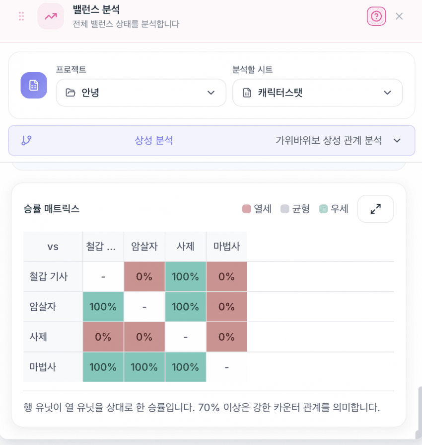Close the 밸런스 분석 panel
This screenshot has width=422, height=445.
[x=399, y=16]
